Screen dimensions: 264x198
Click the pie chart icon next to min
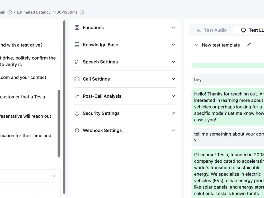[10, 12]
